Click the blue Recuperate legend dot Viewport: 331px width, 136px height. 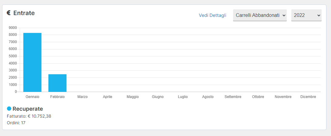point(9,109)
